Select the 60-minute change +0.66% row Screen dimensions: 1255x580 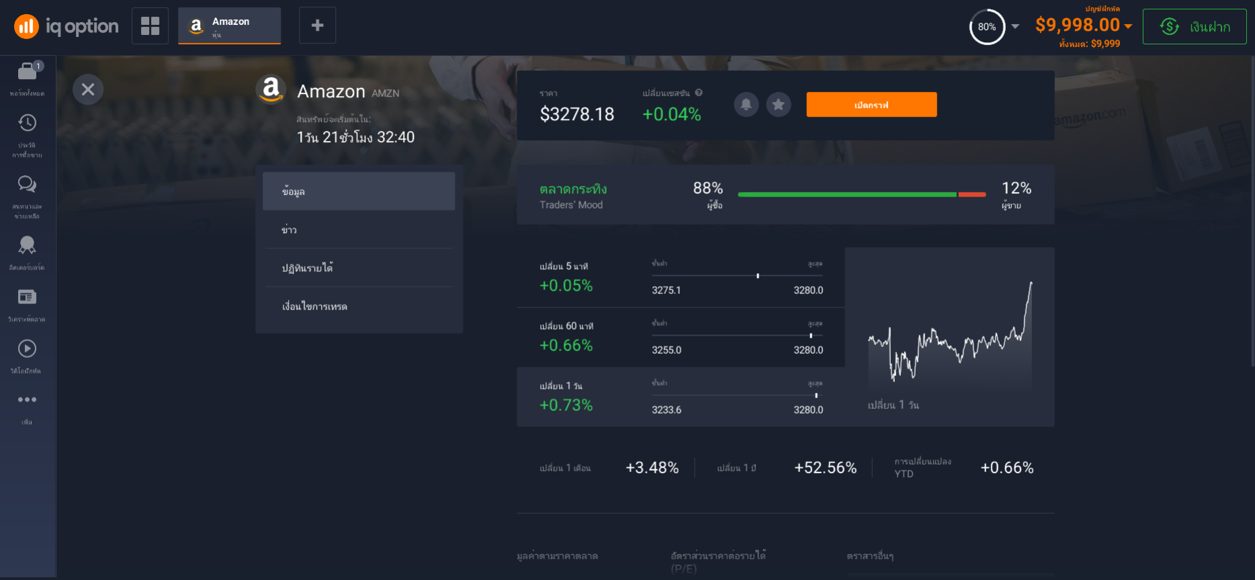coord(681,337)
